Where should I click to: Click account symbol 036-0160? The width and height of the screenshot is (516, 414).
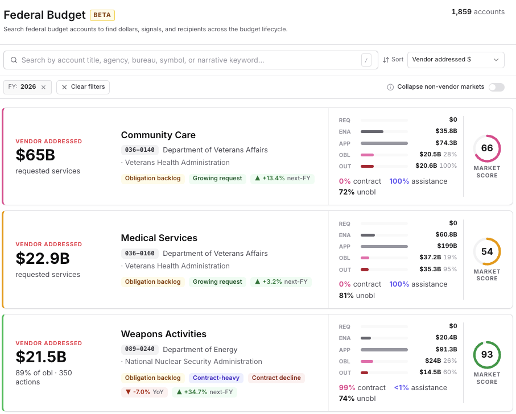click(x=140, y=254)
